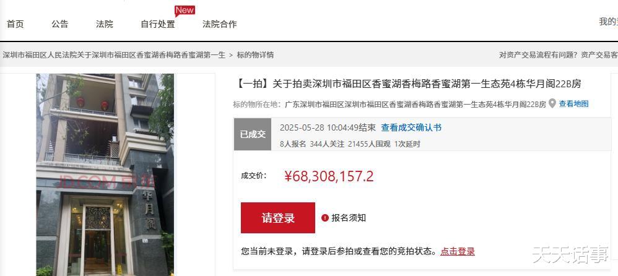
Task: Select 自行处置 in the navigation bar
Action: 158,24
